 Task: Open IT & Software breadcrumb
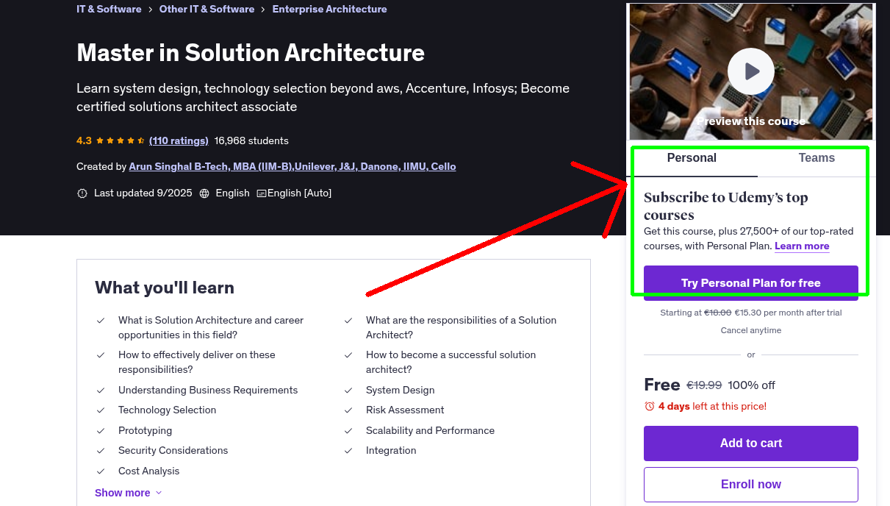pos(109,10)
